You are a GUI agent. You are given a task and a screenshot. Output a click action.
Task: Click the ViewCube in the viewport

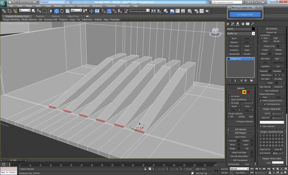point(215,32)
